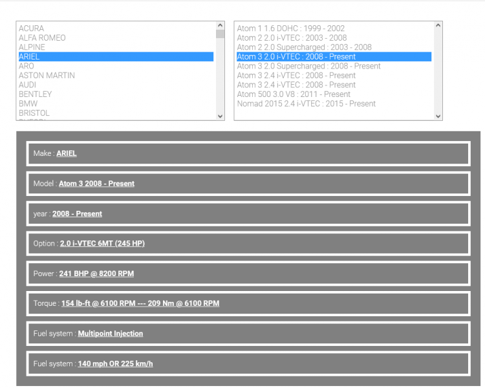This screenshot has width=485, height=388.
Task: Open the Multipoint Injection link
Action: coord(111,334)
